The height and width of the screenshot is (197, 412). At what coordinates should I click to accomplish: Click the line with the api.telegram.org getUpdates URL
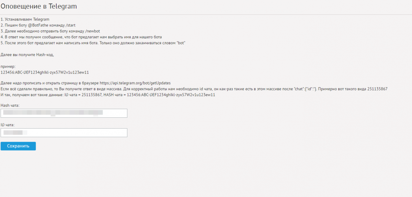86,83
